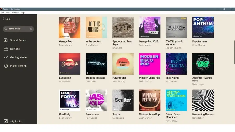Viewport: 235px width, 132px height.
Task: Click the Future Funk title text
Action: [x=119, y=78]
